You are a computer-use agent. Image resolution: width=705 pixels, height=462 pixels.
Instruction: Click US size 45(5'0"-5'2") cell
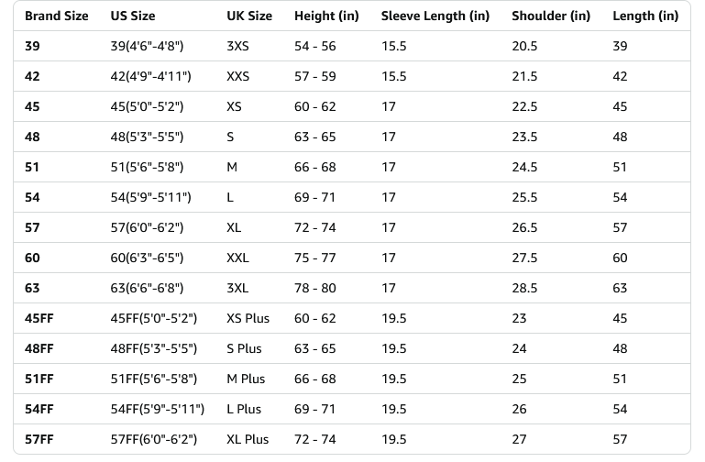pos(147,107)
